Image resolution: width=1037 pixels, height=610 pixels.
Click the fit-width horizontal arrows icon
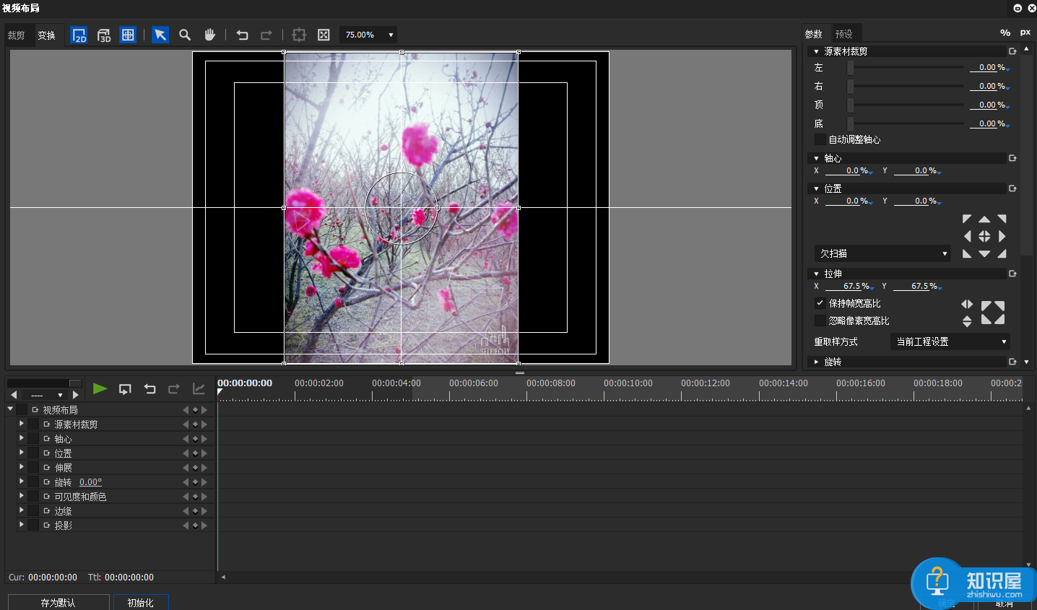pyautogui.click(x=967, y=304)
